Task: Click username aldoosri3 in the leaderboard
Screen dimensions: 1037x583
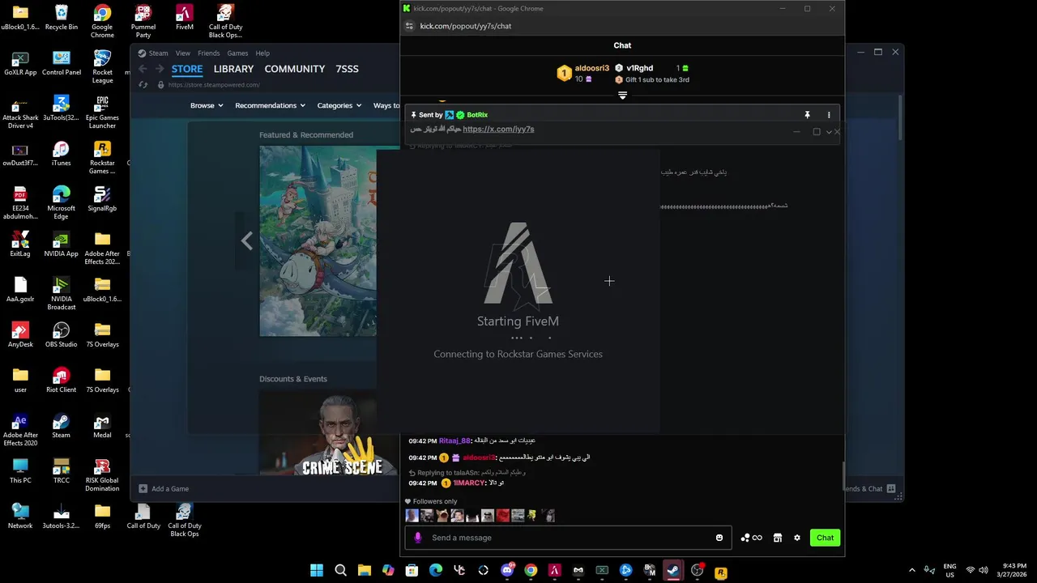Action: click(x=591, y=68)
